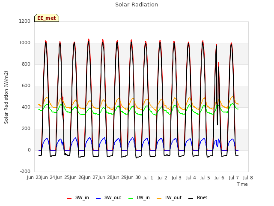274x206 pixels.
Task: Click the red SW_in legend swatch
Action: click(69, 198)
